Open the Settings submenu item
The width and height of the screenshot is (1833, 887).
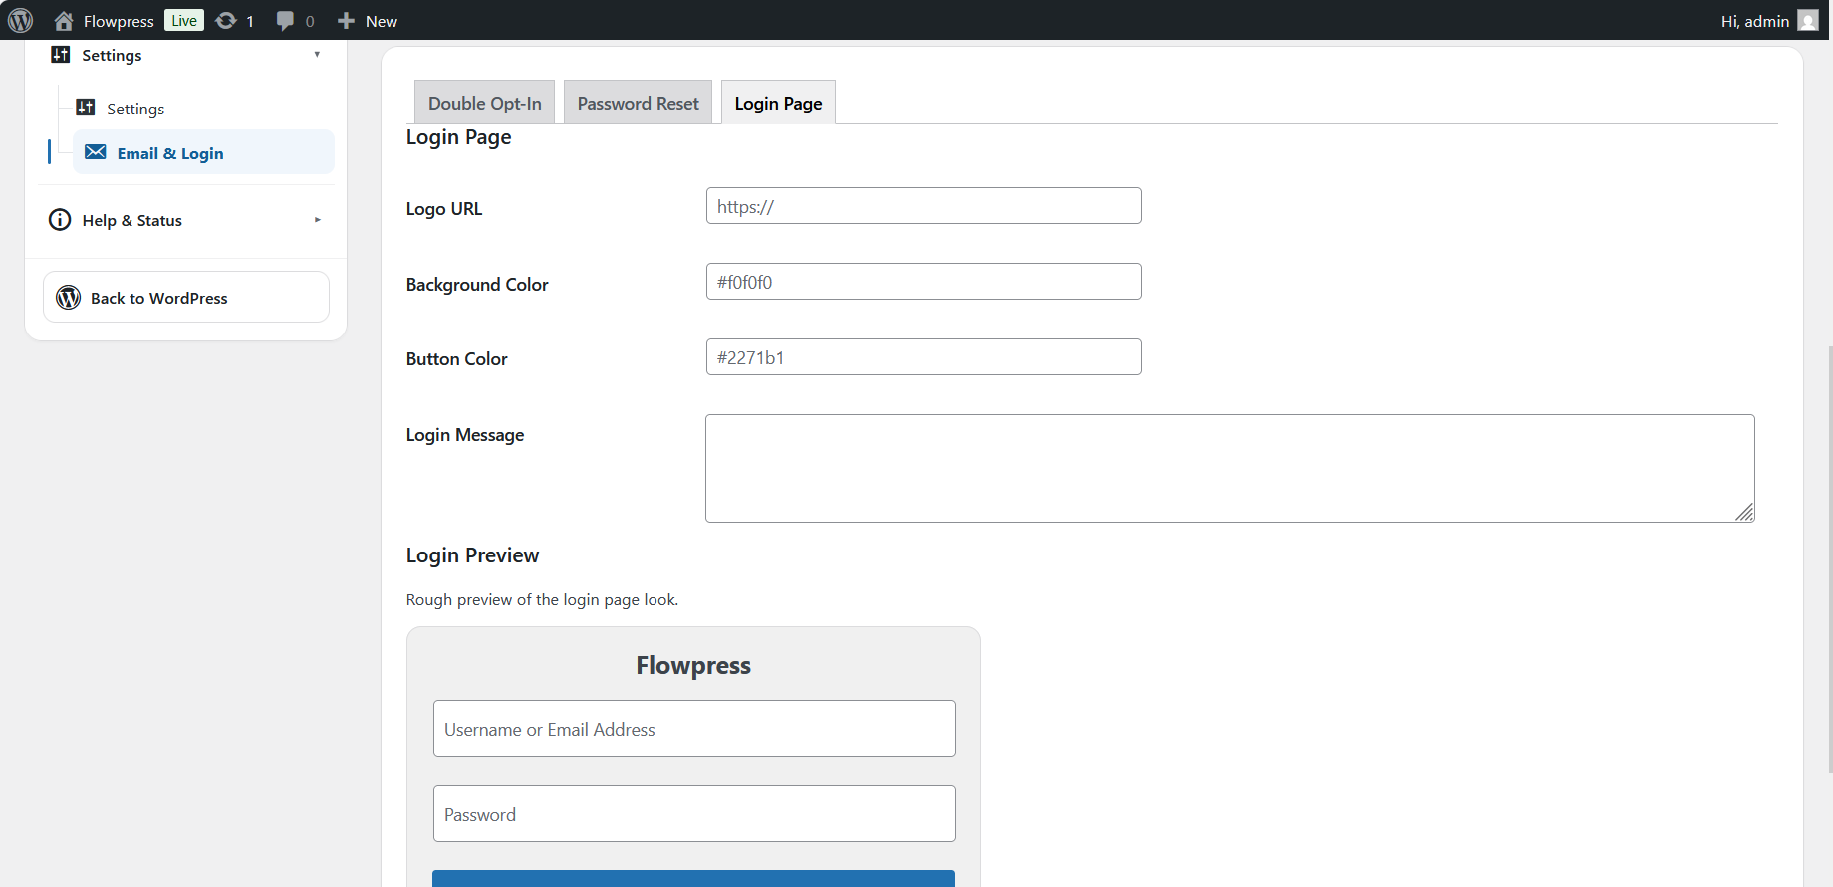click(135, 109)
